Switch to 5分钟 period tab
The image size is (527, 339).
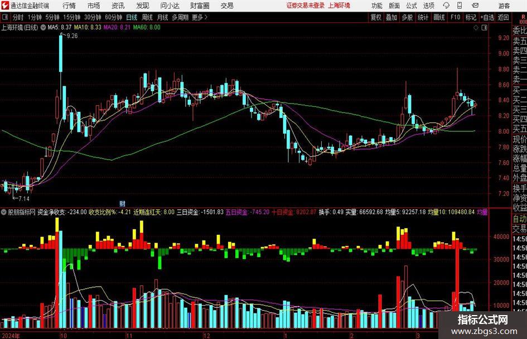click(x=52, y=17)
